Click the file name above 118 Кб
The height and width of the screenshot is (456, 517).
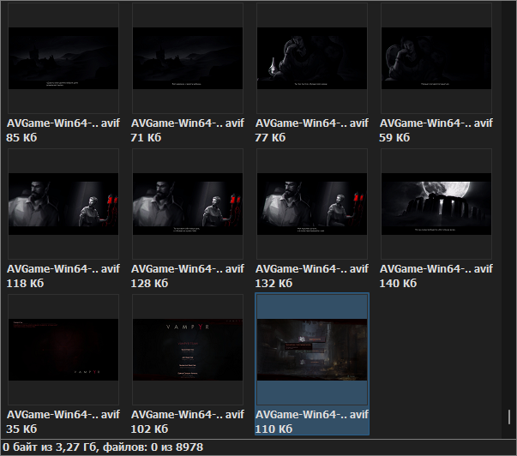[63, 269]
